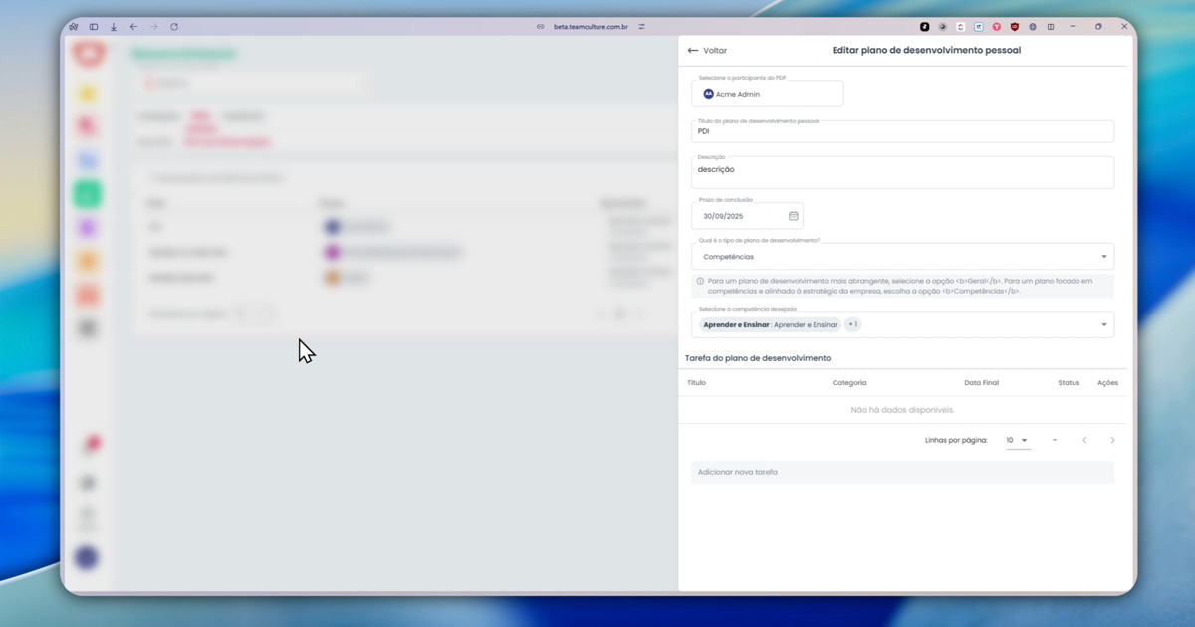This screenshot has height=627, width=1195.
Task: Click the address bar with beta.teamculture.com.br
Action: [x=591, y=27]
